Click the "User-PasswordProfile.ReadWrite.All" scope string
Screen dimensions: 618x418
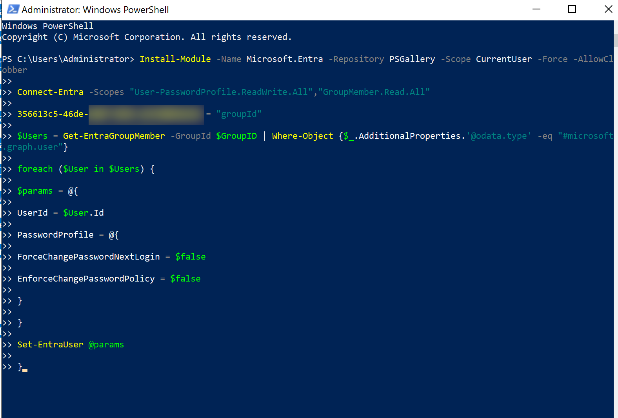[221, 92]
